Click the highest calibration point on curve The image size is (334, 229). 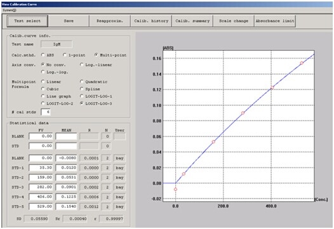click(x=302, y=63)
